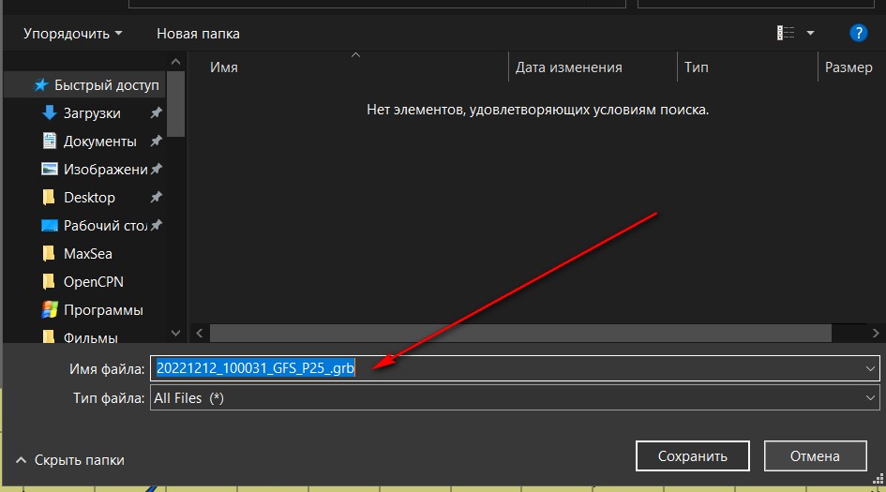Click Новая папка to create folder

pos(198,33)
